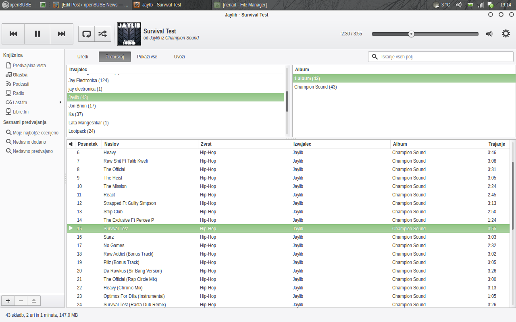Image resolution: width=516 pixels, height=322 pixels.
Task: Toggle repeat playback mode
Action: 87,34
